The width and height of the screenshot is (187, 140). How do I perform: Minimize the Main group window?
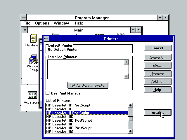point(133,30)
